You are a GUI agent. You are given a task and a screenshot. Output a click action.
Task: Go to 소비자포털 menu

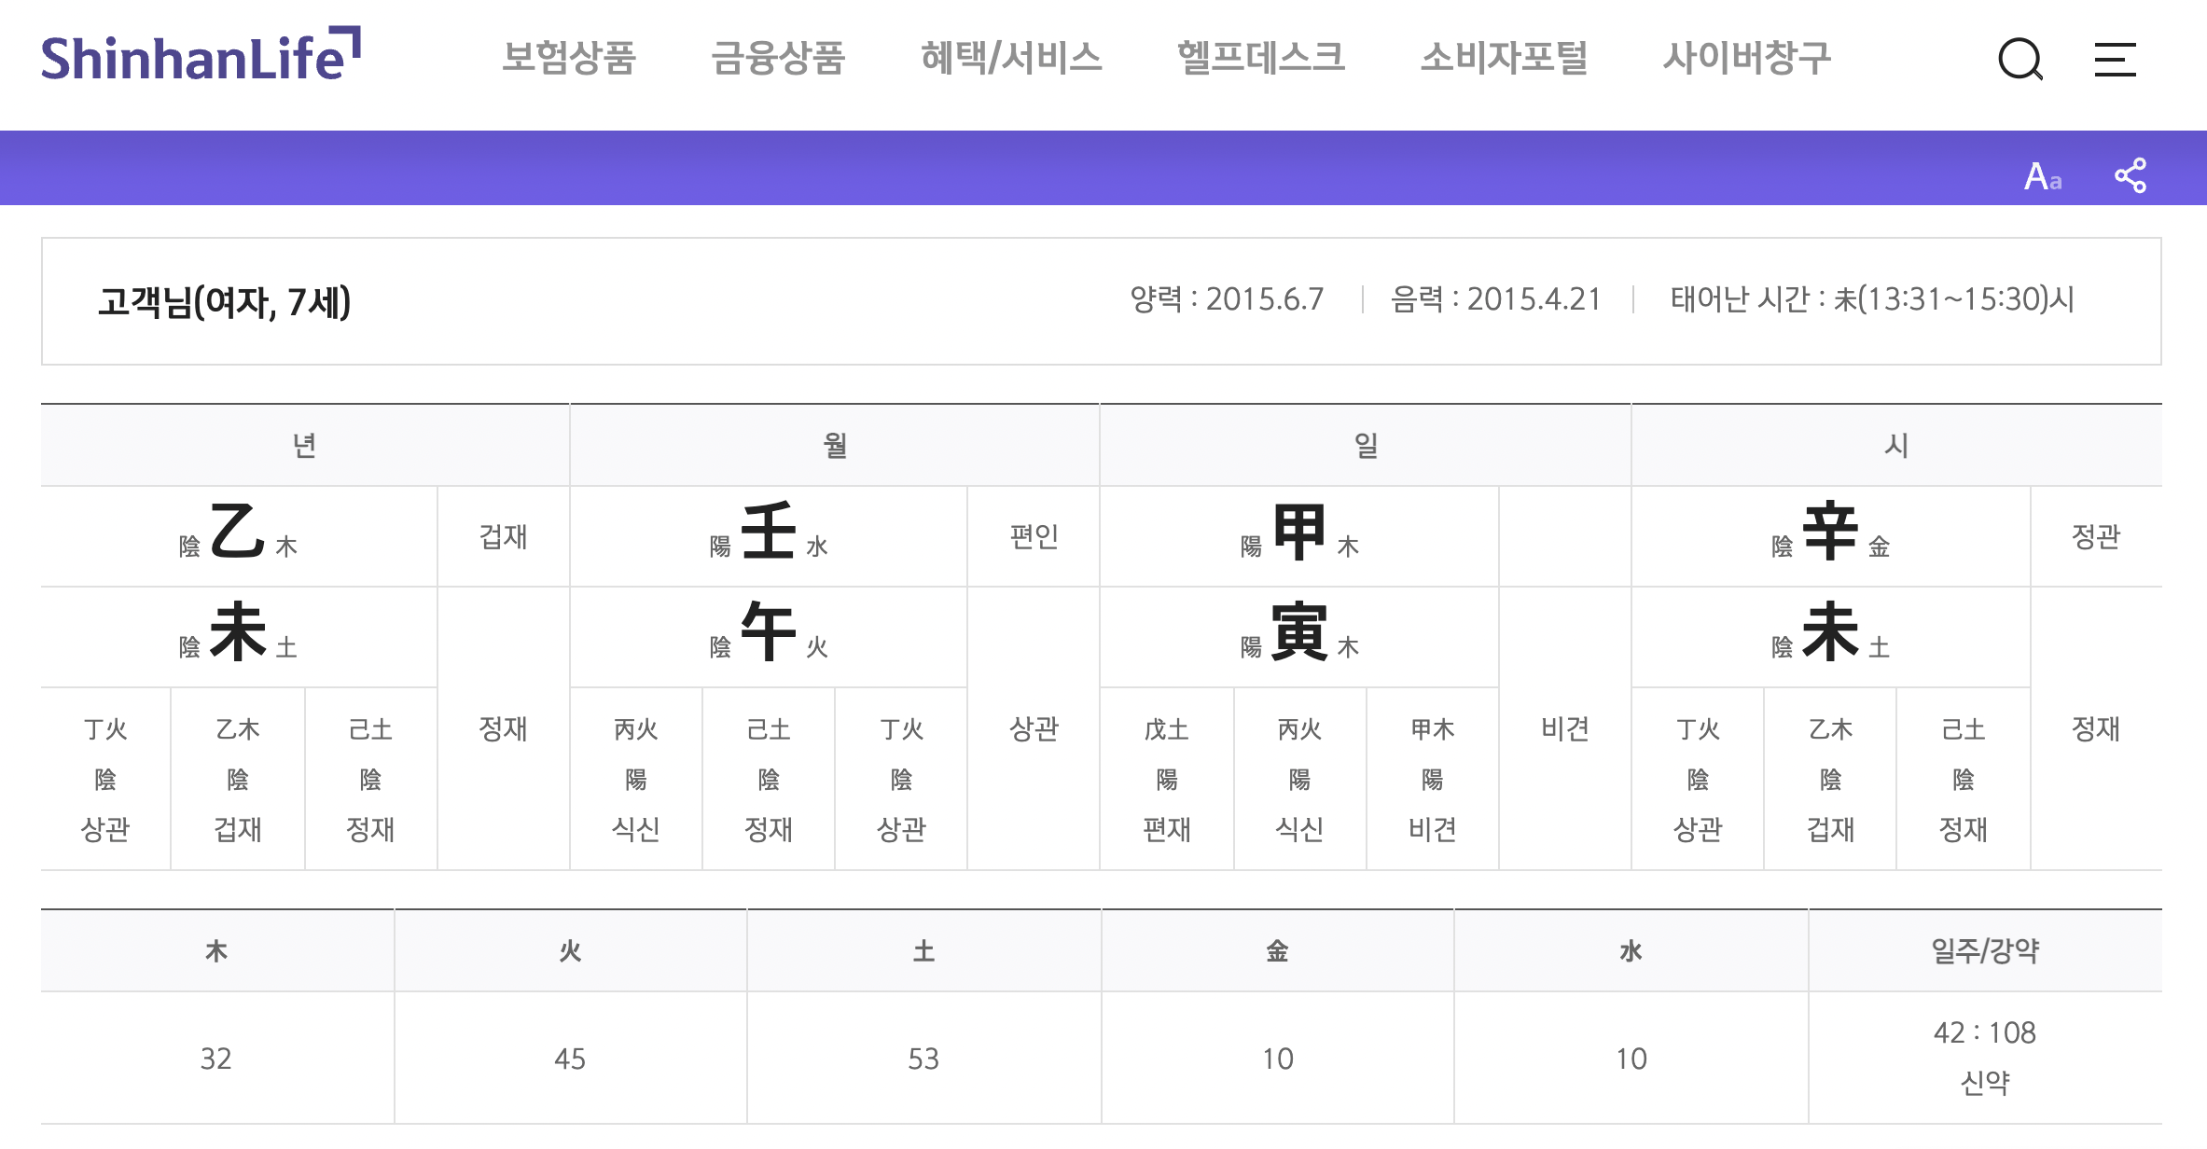(x=1504, y=58)
